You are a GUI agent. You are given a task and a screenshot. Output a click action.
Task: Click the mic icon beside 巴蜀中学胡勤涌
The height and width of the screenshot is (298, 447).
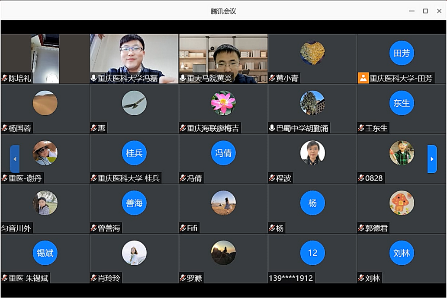[x=272, y=128]
